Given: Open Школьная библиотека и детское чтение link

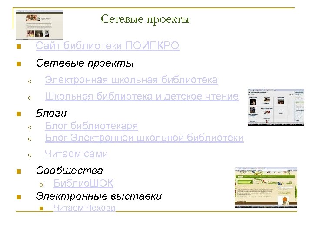Looking at the screenshot, I should (x=142, y=96).
